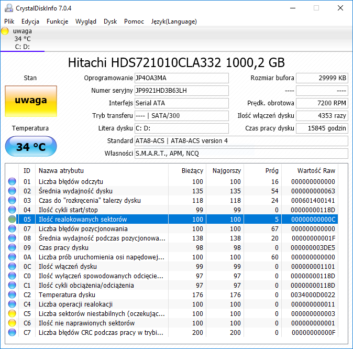This screenshot has height=349, width=353.
Task: Click the Standard field ATA8-ACS
Action: pos(241,141)
